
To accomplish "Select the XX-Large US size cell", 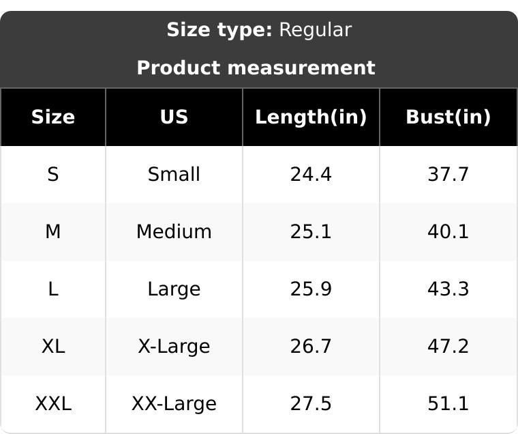I will (x=174, y=404).
